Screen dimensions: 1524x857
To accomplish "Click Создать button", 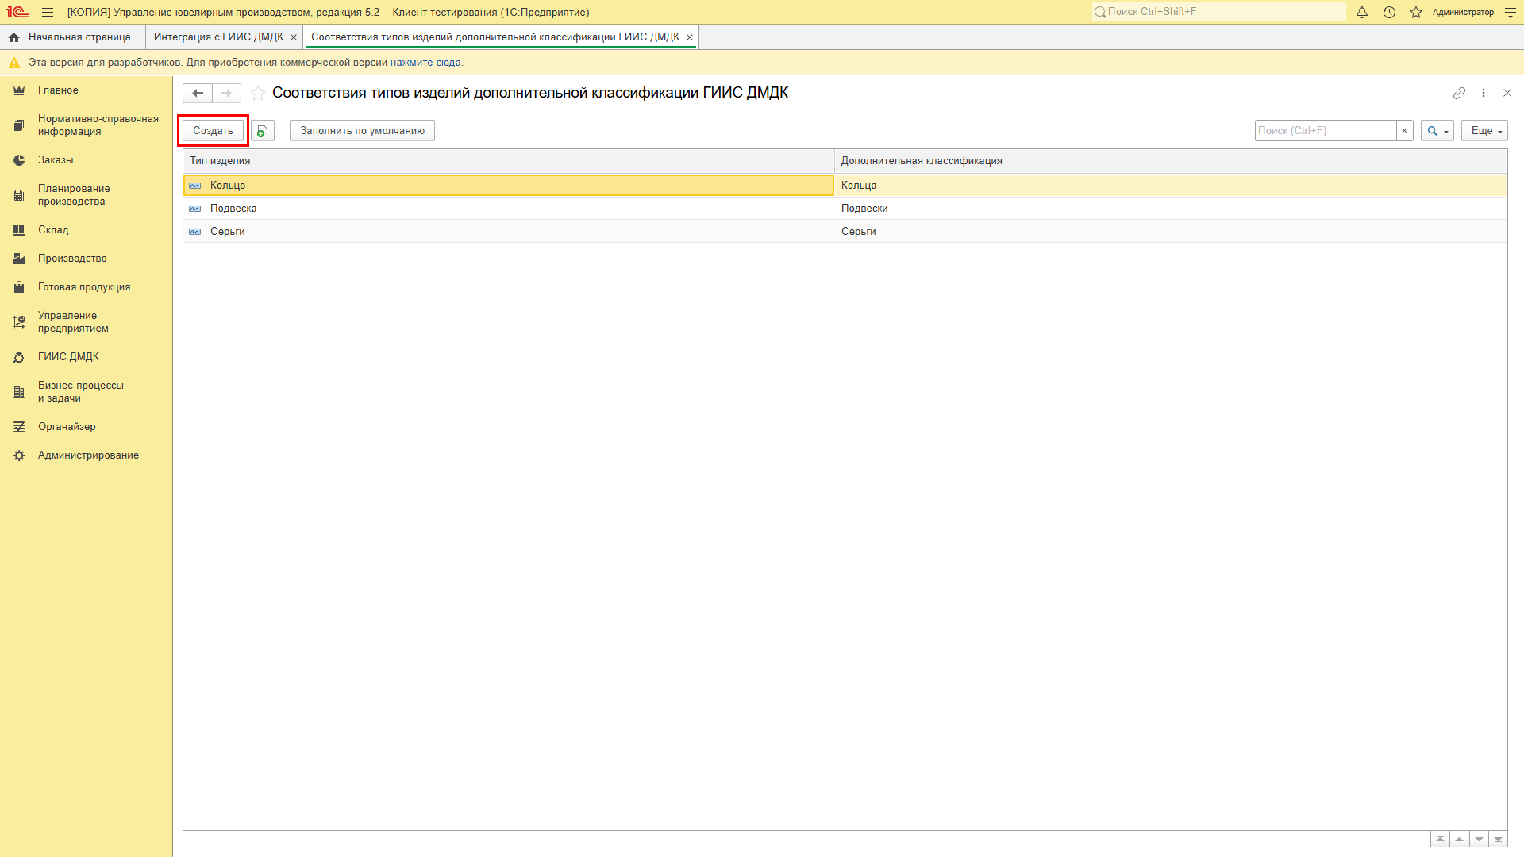I will coord(213,131).
